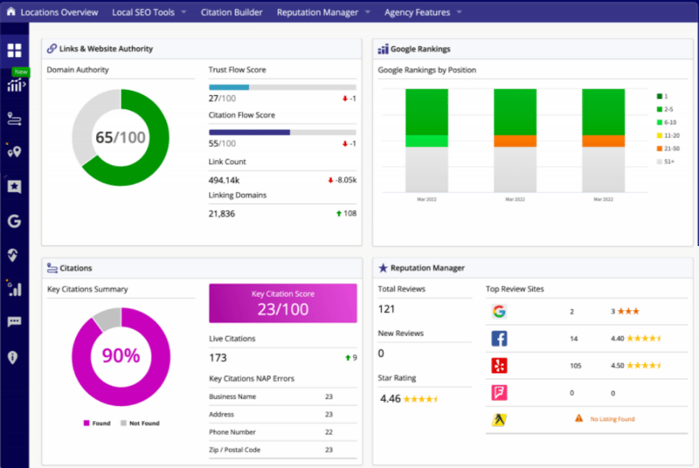Open the dashboard grid icon in sidebar
This screenshot has width=699, height=468.
[x=14, y=51]
